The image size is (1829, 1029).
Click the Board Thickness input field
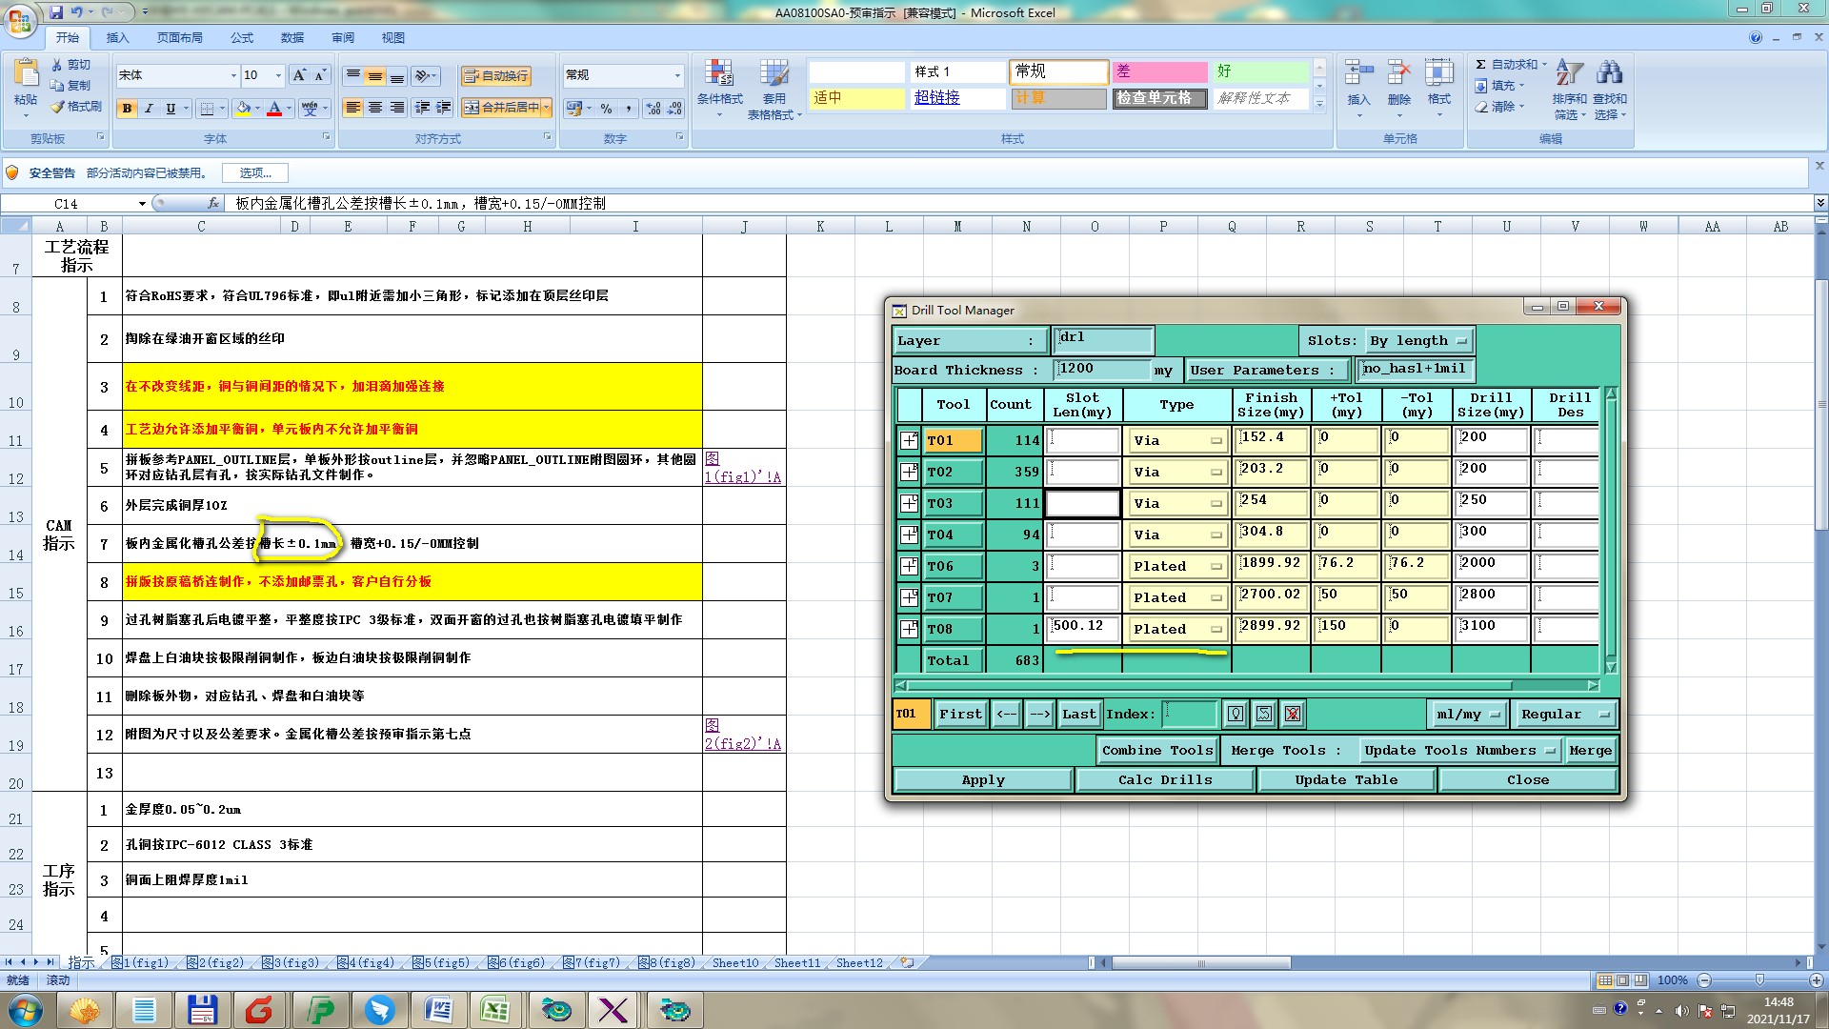coord(1102,370)
